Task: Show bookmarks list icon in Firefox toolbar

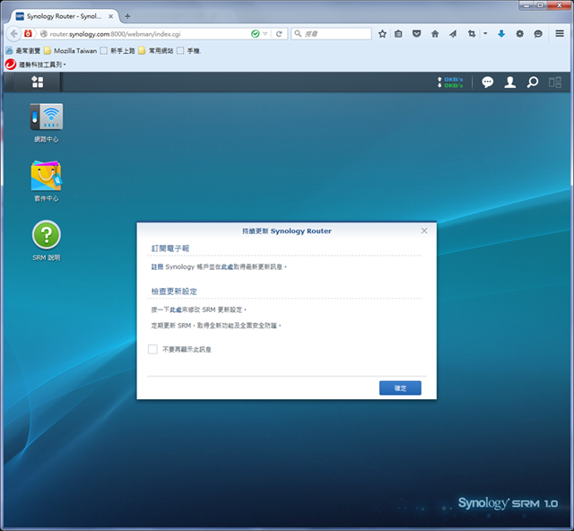Action: 398,34
